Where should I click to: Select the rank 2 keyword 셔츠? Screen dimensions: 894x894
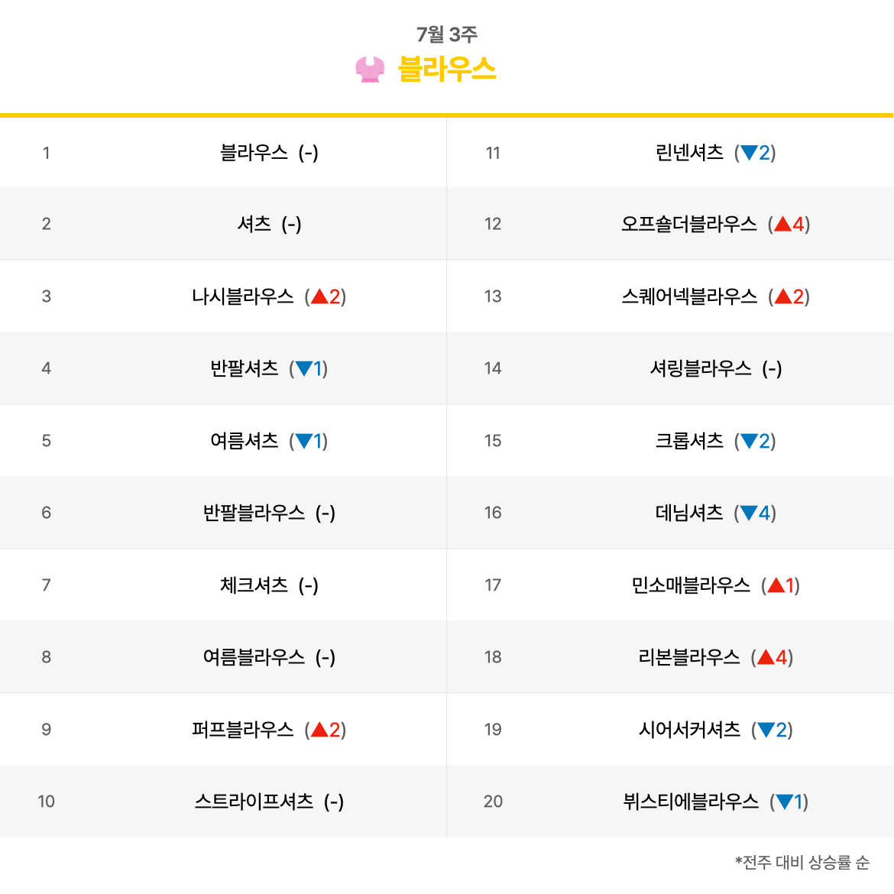pos(254,223)
